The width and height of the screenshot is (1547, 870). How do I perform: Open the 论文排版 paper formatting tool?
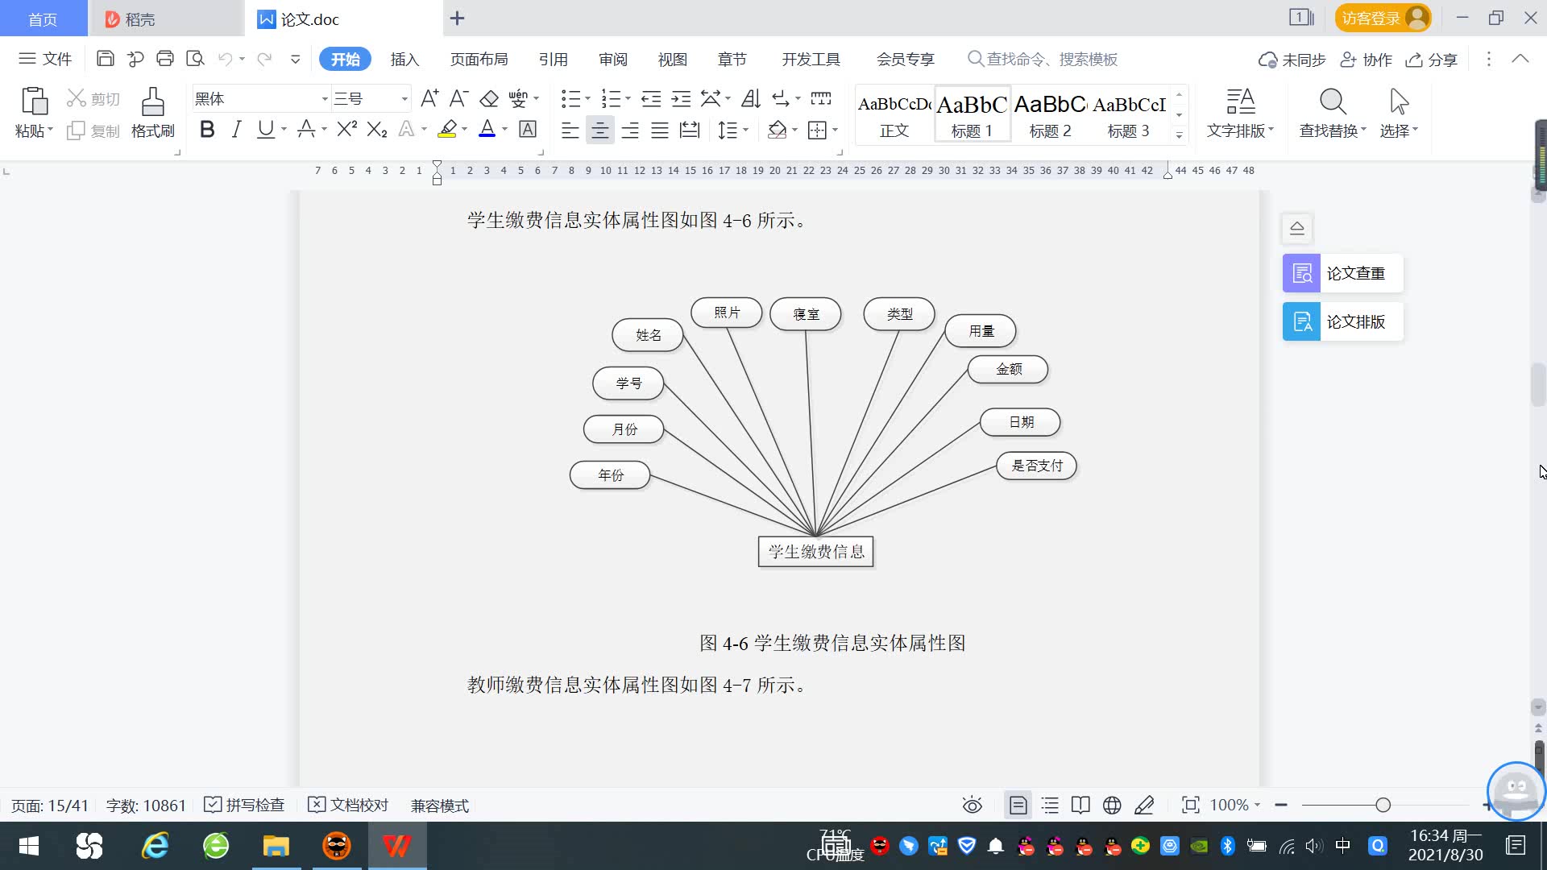1342,322
